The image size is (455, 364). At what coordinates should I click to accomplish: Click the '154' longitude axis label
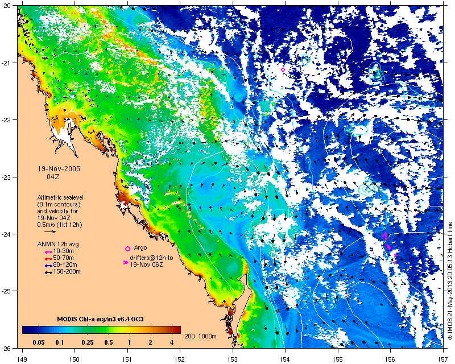coord(285,359)
